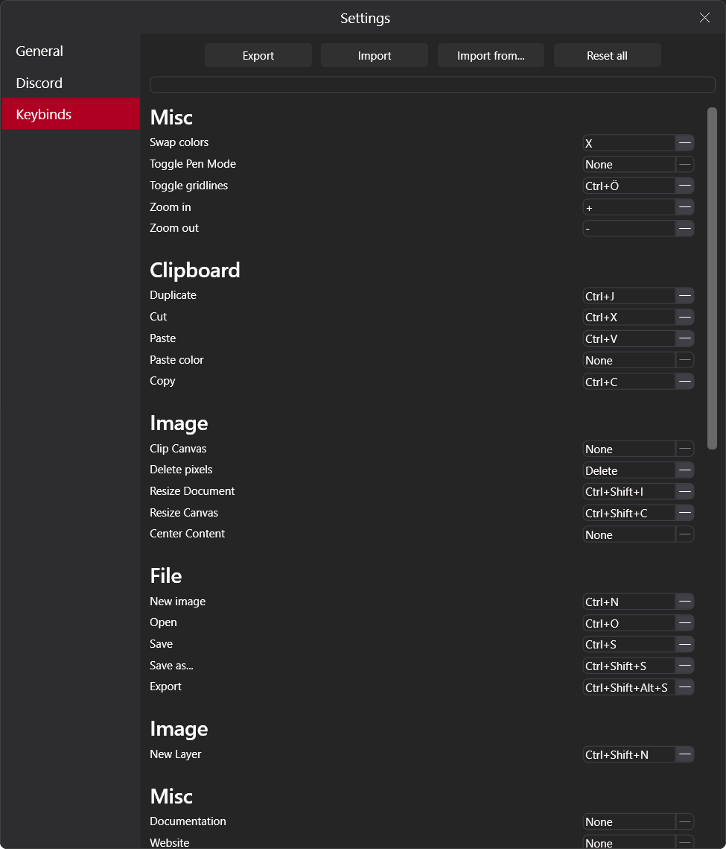Viewport: 726px width, 849px height.
Task: Edit the Zoom in keybind field
Action: 629,206
